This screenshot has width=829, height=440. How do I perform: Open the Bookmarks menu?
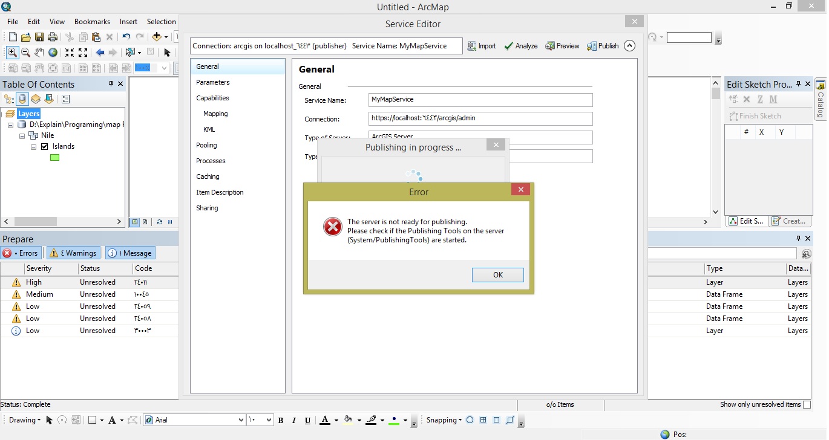point(93,22)
